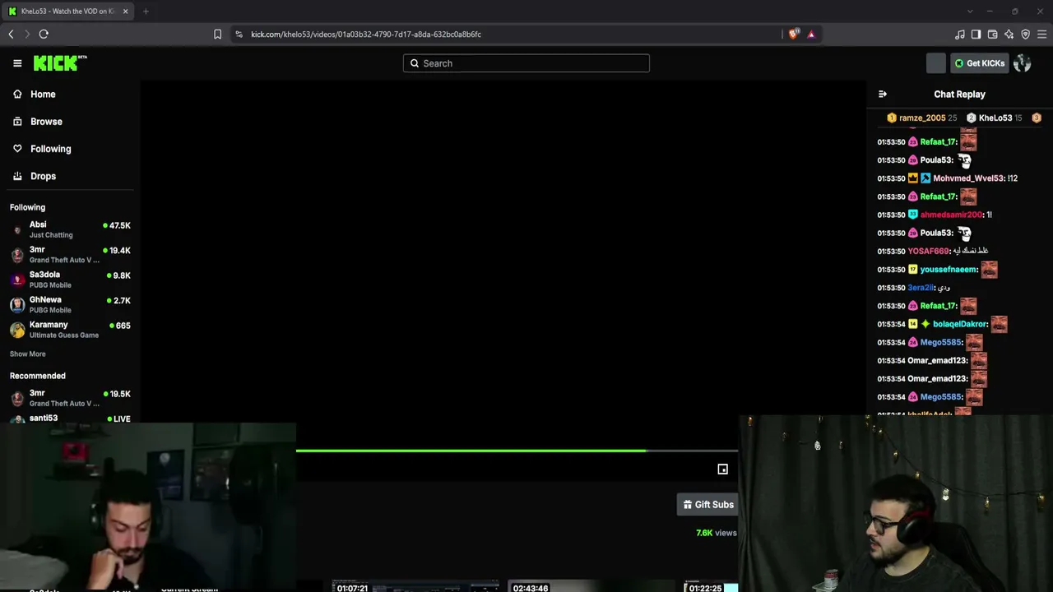This screenshot has width=1053, height=592.
Task: Bookmark this page with the bookmark icon
Action: [x=217, y=34]
